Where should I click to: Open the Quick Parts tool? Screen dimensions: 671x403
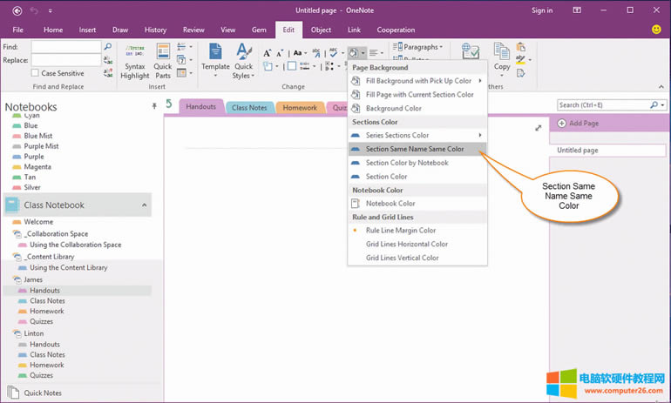[x=163, y=54]
